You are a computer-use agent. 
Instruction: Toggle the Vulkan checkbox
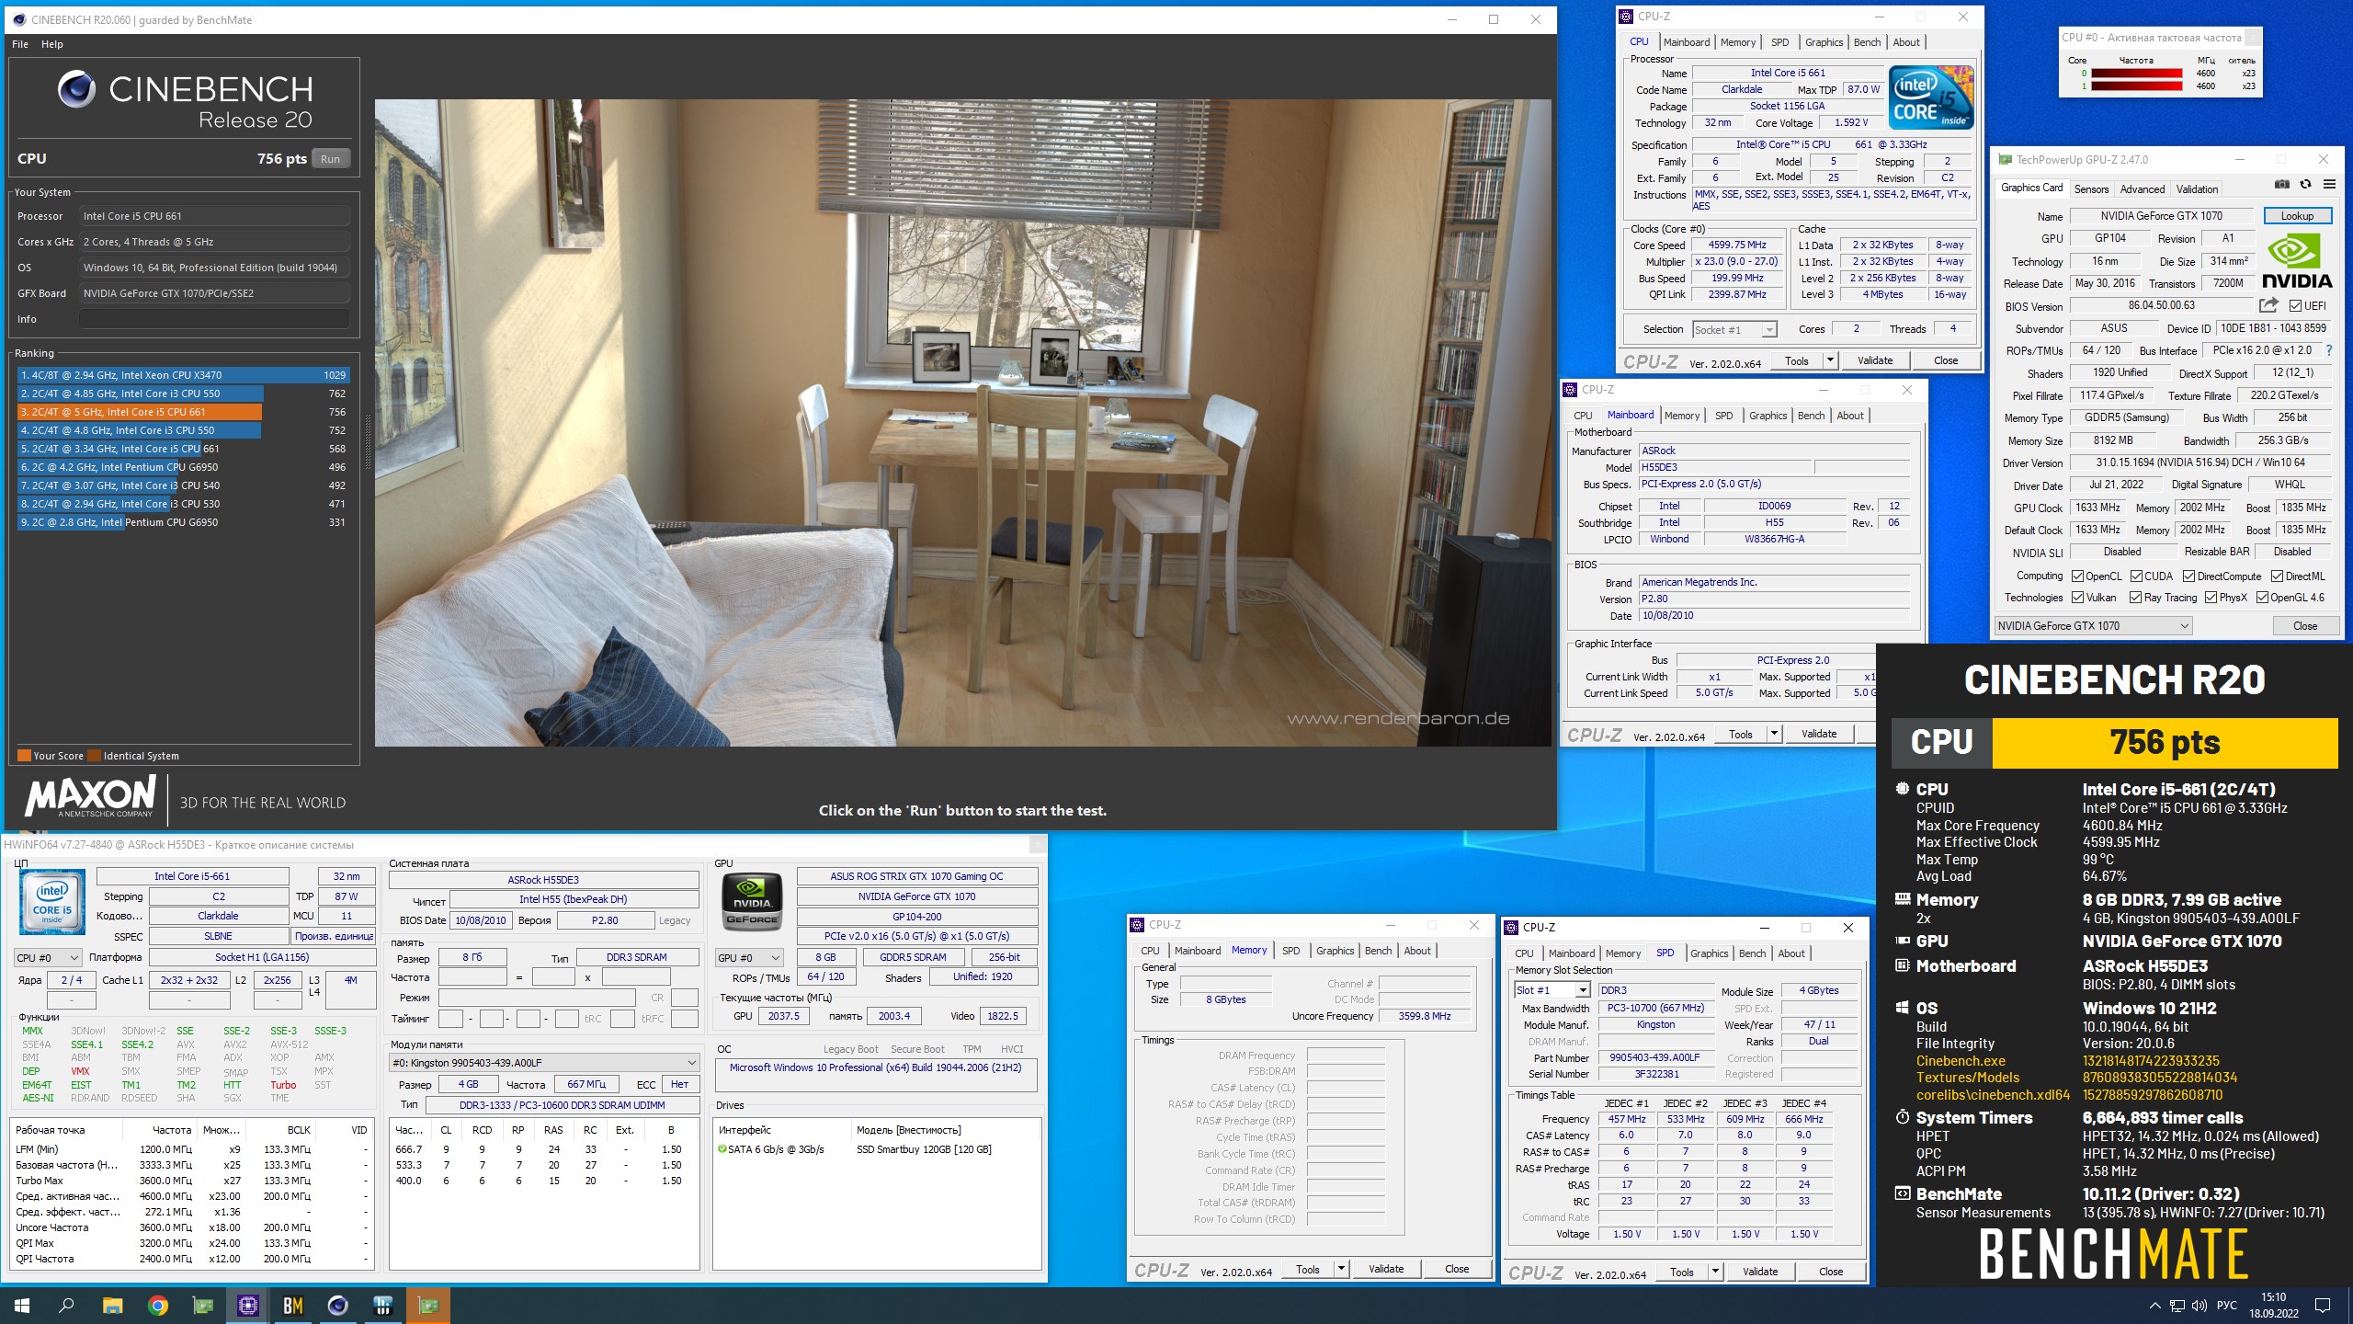point(2078,598)
